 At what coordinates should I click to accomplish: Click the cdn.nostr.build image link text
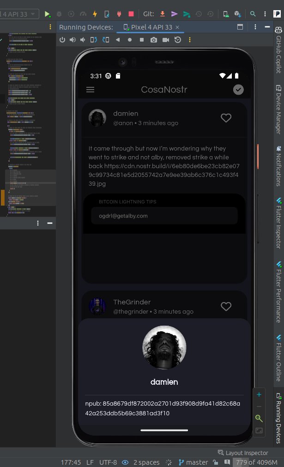pos(164,175)
